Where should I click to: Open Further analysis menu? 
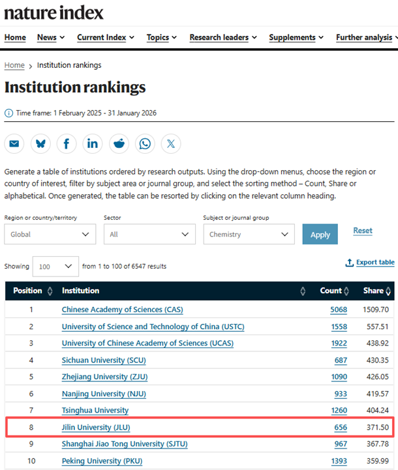(367, 37)
